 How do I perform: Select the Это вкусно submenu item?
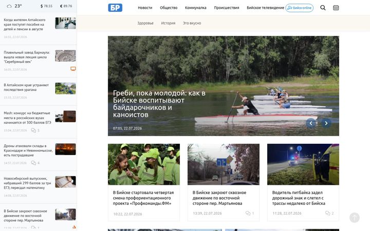[x=192, y=23]
